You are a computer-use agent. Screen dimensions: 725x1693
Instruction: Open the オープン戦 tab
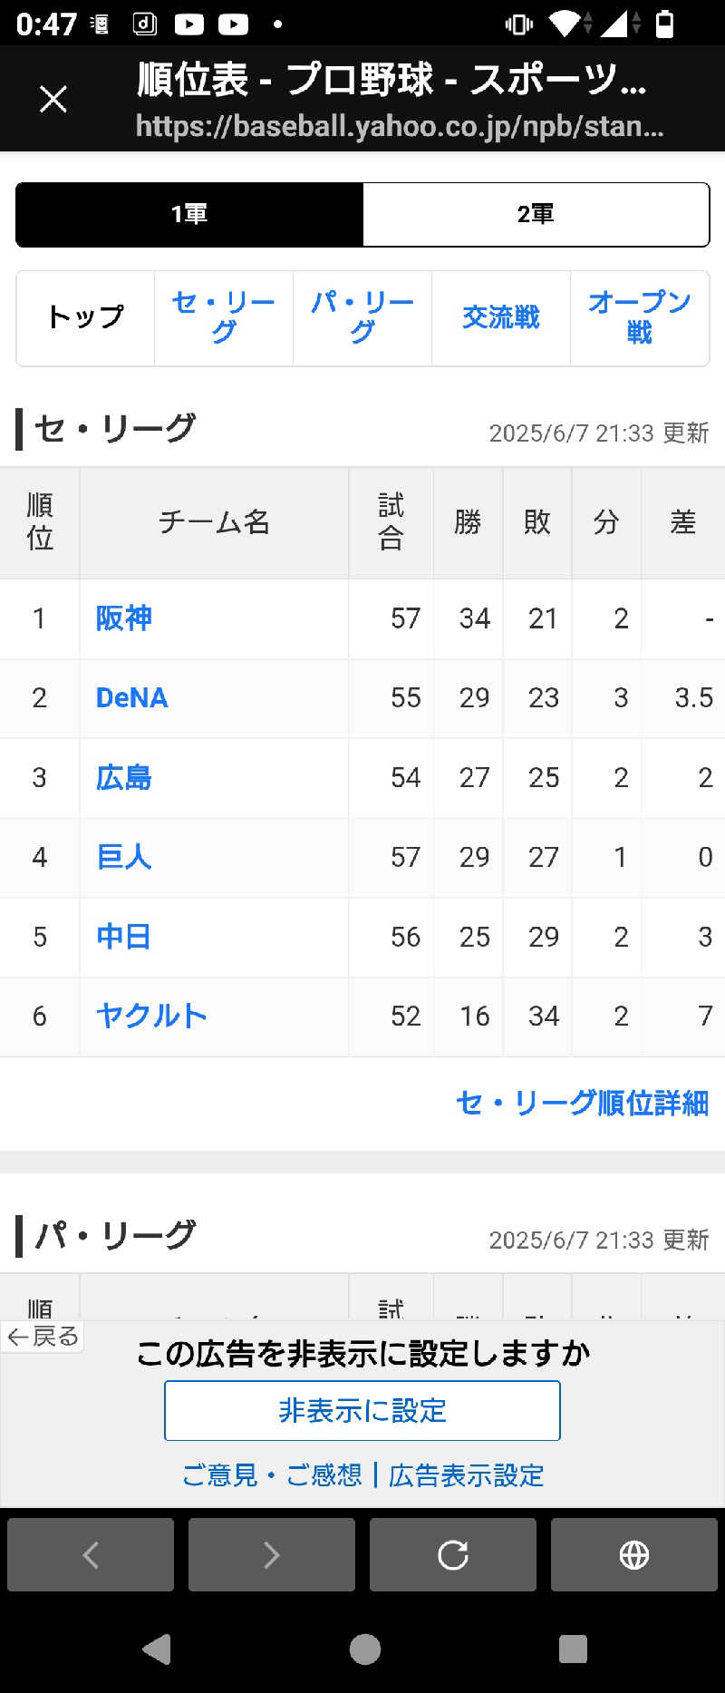(x=640, y=317)
